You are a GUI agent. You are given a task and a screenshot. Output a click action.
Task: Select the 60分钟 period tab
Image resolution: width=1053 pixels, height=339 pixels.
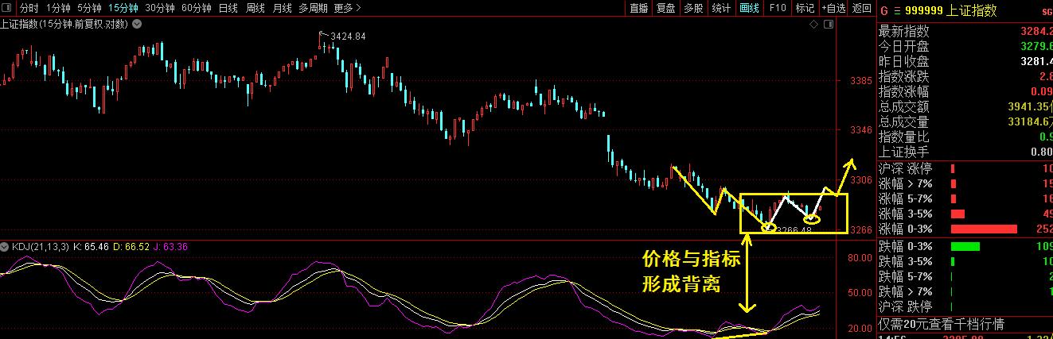197,8
